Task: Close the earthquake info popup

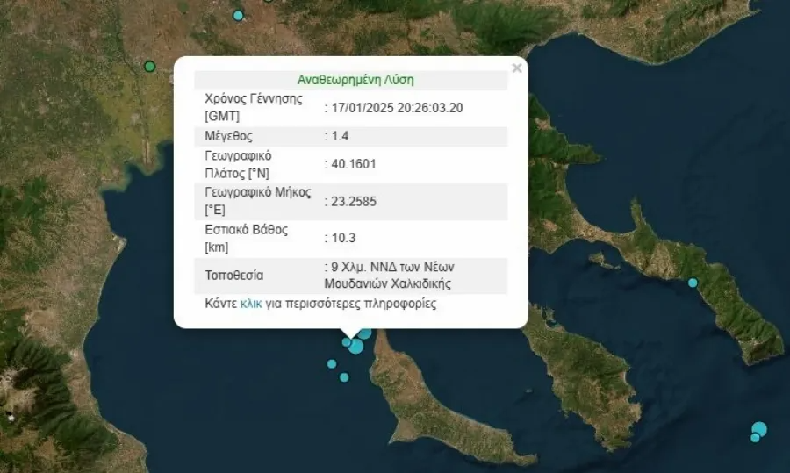Action: (x=517, y=68)
